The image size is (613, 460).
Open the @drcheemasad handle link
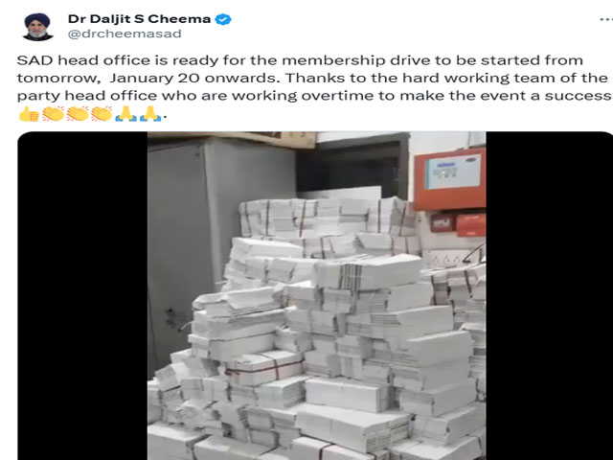pyautogui.click(x=125, y=34)
